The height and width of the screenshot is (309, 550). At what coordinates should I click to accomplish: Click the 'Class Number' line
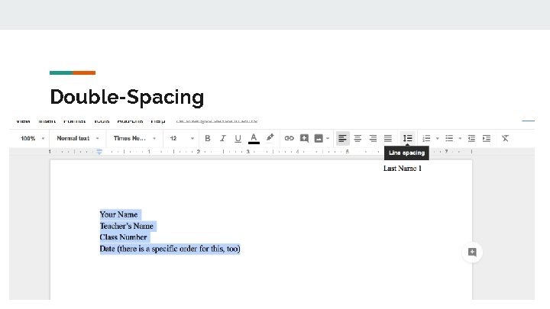click(123, 237)
